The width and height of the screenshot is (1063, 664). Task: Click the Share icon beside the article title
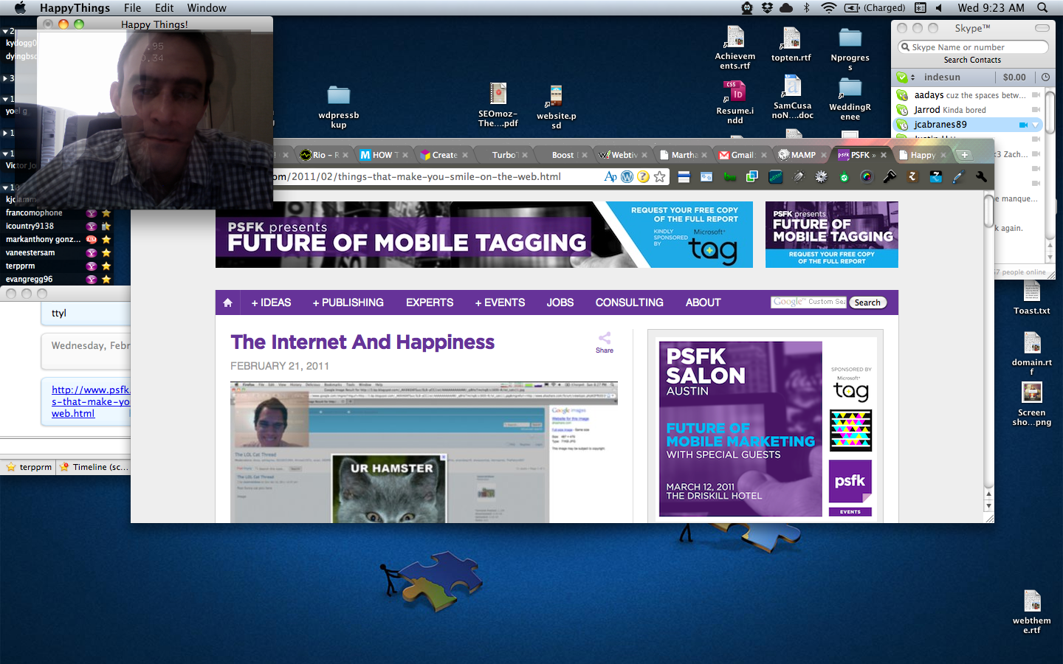coord(605,341)
